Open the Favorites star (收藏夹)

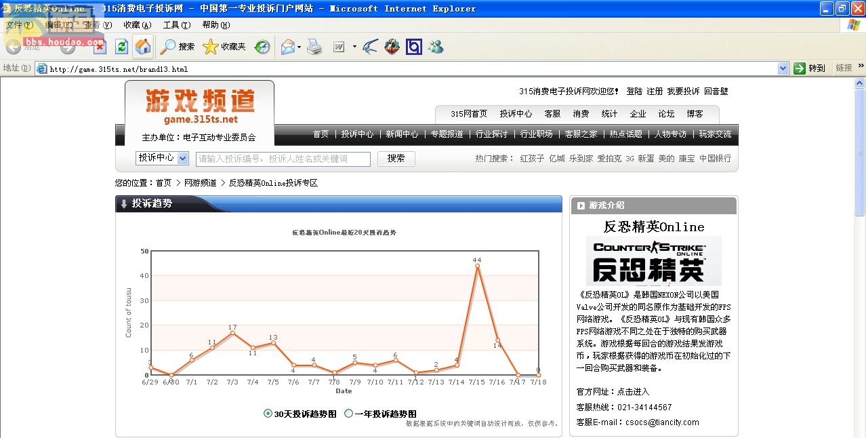point(224,47)
